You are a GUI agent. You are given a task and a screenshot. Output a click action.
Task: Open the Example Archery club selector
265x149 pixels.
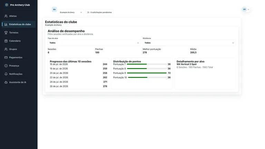(x=71, y=12)
